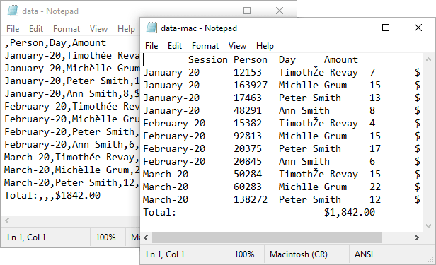Click Ann Smith in the 48291 row
Viewport: 436px width, 265px height.
pyautogui.click(x=304, y=110)
